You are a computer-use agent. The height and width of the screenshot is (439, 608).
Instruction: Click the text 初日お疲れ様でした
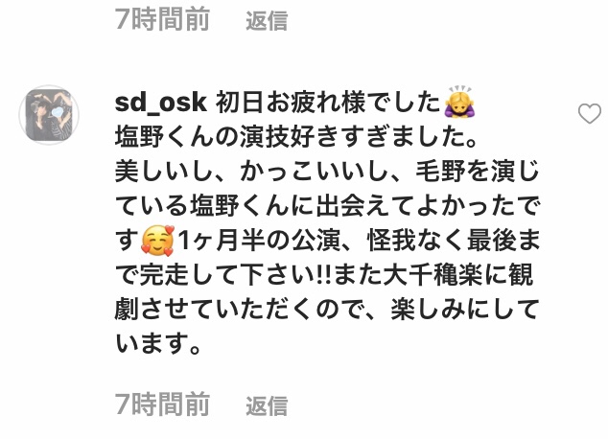click(328, 104)
